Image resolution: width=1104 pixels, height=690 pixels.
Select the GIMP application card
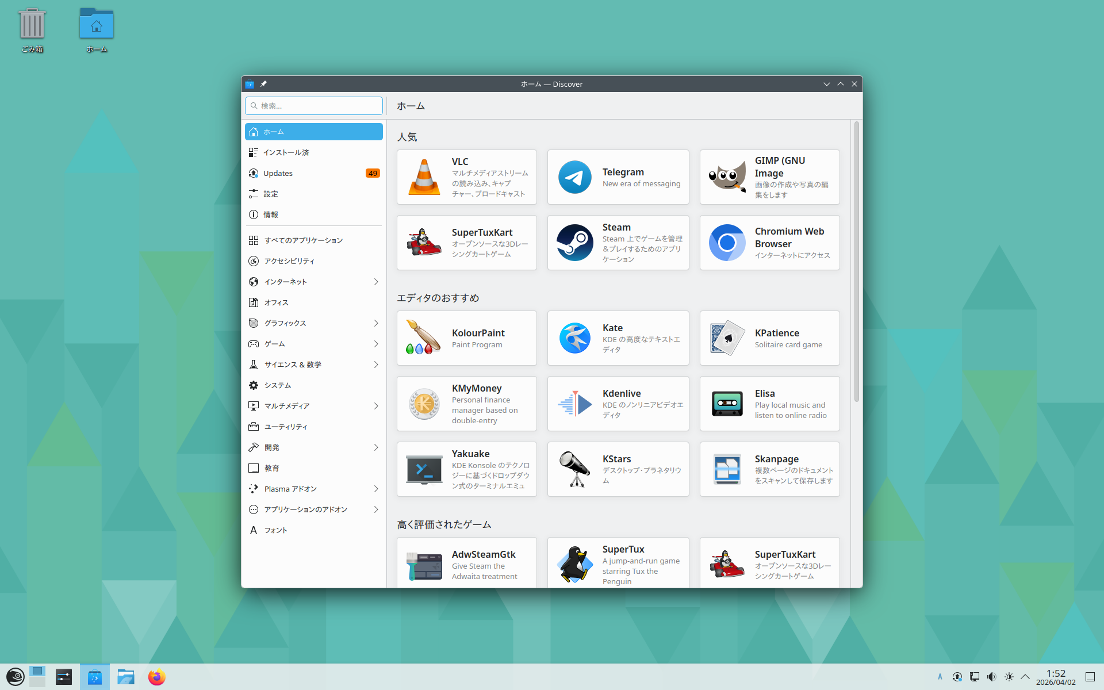[769, 177]
